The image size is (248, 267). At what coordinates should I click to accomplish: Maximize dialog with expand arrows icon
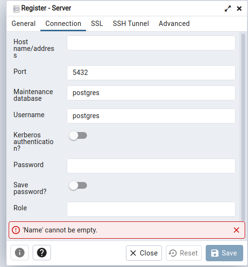coord(227,9)
